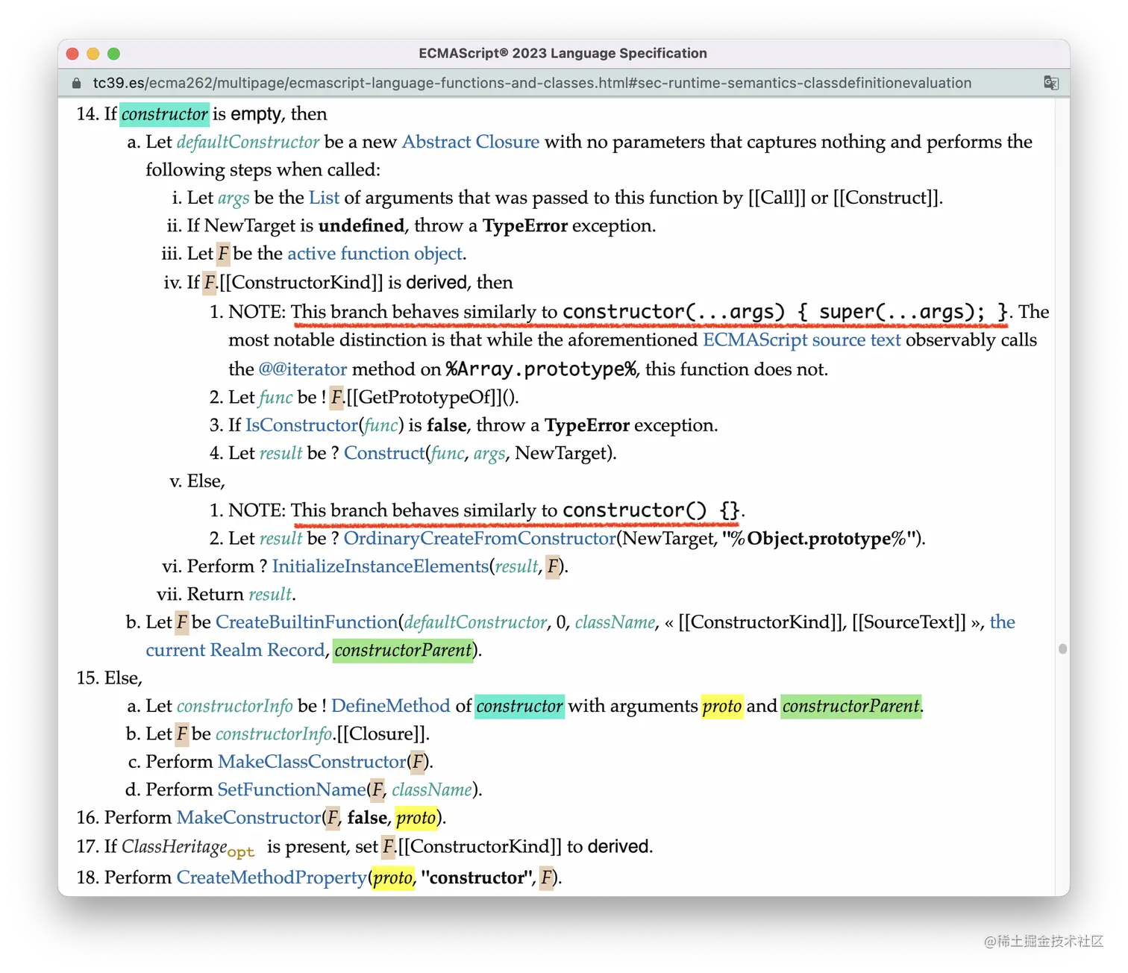Open the CreateMethodProperty link
This screenshot has height=973, width=1128.
tap(272, 877)
